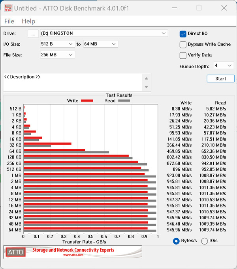Click the 48 MB read value 1009.35 MB/s
Image resolution: width=237 pixels, height=269 pixels.
click(213, 224)
